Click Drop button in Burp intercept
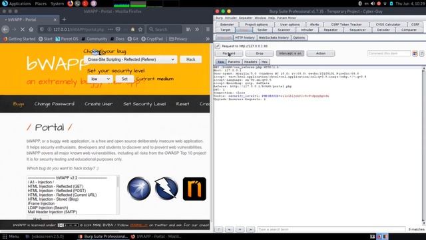This screenshot has height=240, width=426. [x=260, y=53]
